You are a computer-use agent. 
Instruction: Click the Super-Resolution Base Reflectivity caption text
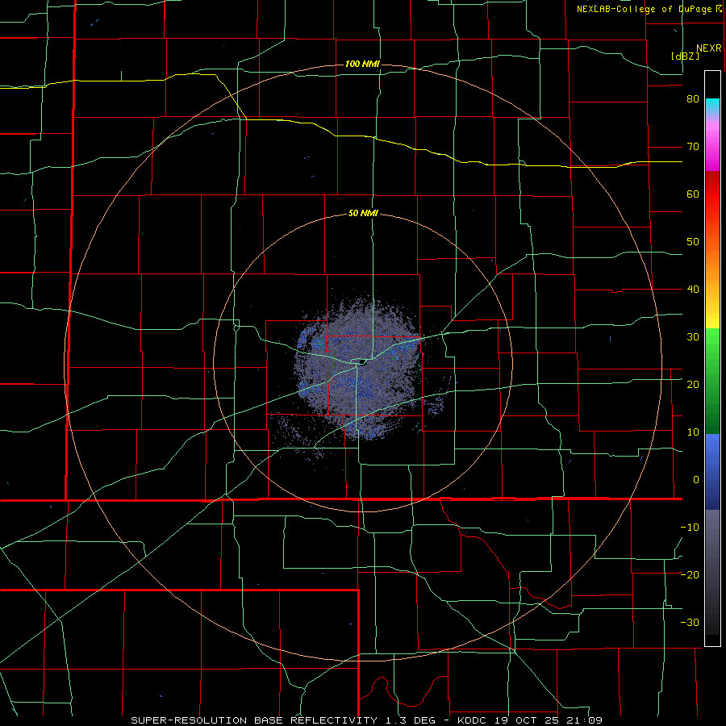254,720
